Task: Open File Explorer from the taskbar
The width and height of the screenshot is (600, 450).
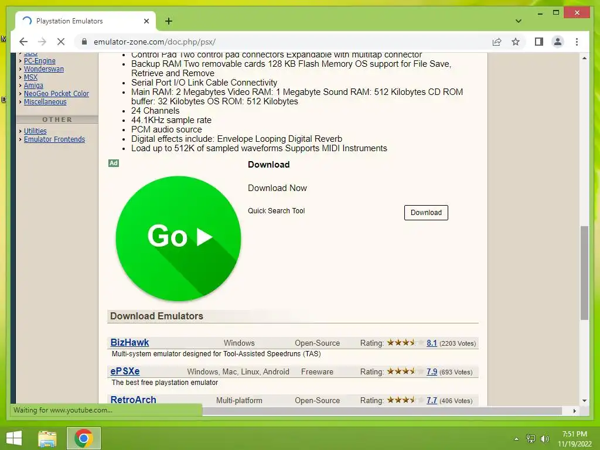Action: tap(47, 438)
